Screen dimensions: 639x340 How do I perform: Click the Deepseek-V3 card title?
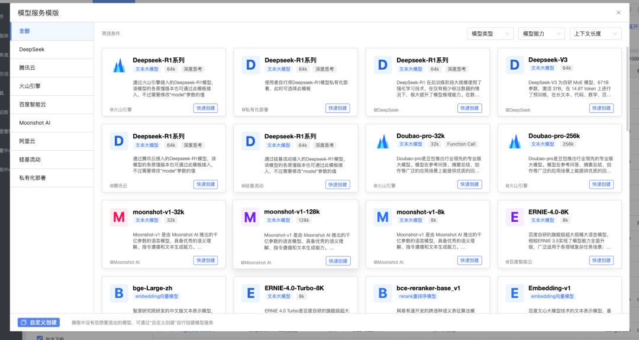pyautogui.click(x=548, y=60)
